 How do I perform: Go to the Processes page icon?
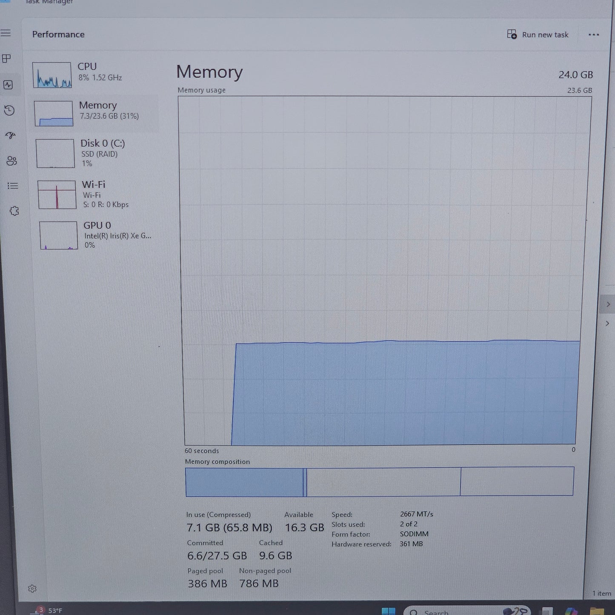click(x=7, y=59)
